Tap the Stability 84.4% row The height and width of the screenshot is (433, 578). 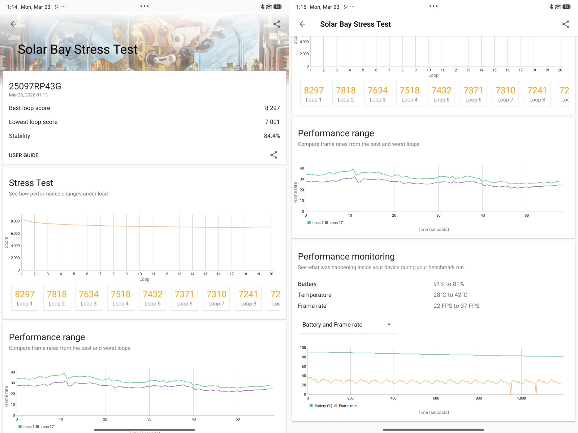tap(144, 136)
